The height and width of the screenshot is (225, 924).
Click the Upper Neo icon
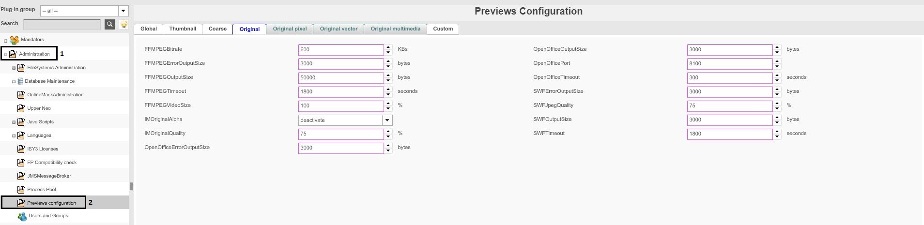[21, 108]
